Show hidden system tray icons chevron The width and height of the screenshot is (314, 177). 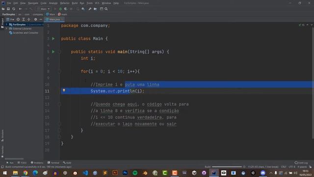271,173
